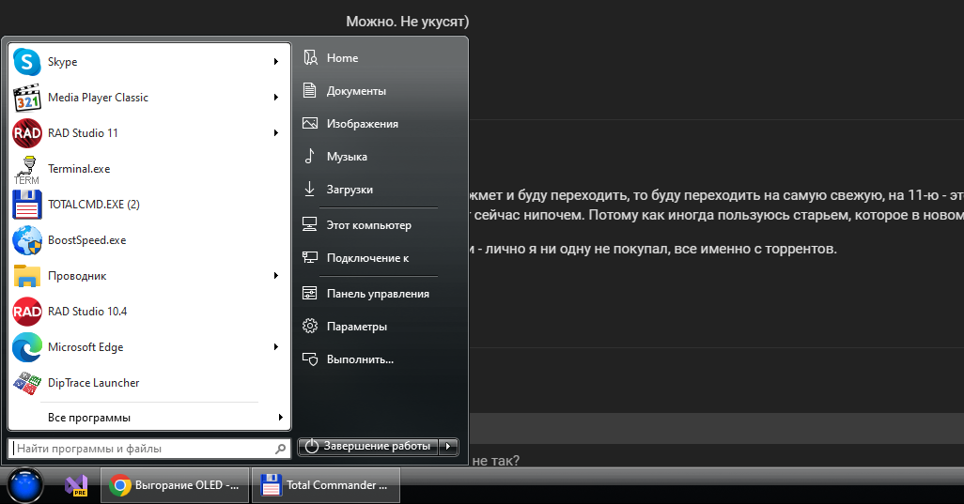Image resolution: width=964 pixels, height=504 pixels.
Task: Open shutdown options arrow
Action: (x=448, y=447)
